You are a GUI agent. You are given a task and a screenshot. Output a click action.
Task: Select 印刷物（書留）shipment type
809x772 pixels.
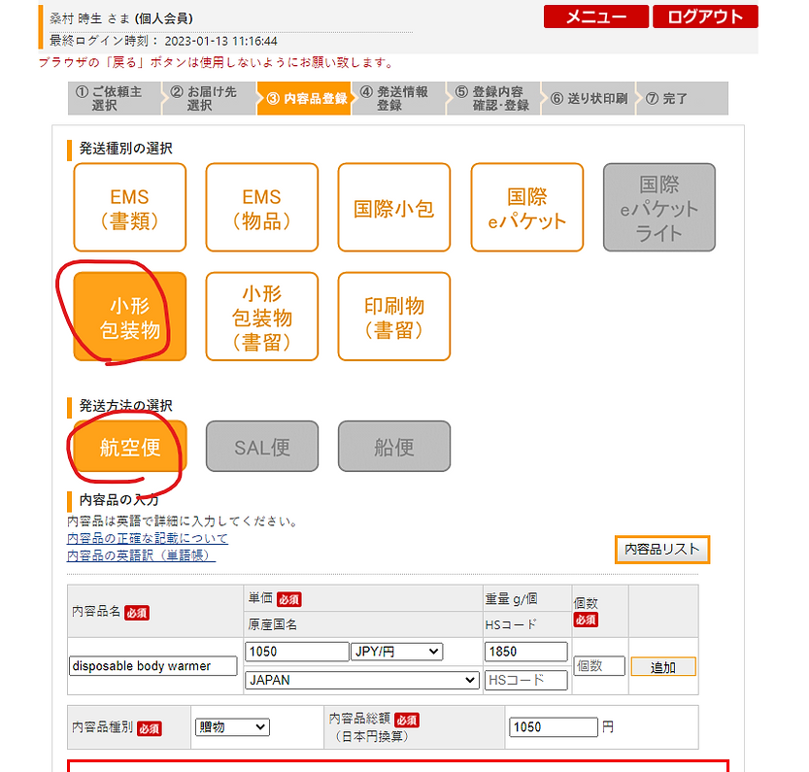pyautogui.click(x=393, y=316)
